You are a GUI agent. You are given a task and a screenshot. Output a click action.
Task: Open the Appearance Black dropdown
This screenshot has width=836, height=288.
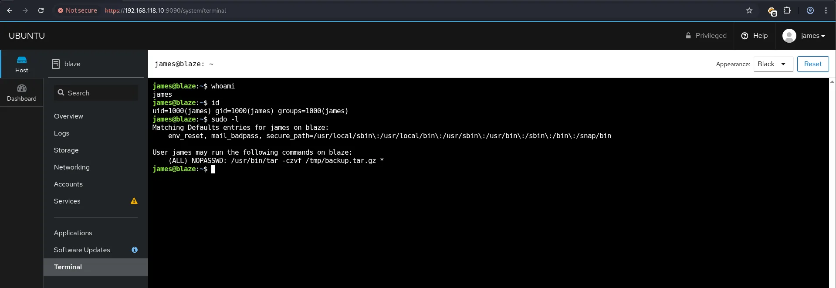click(773, 64)
